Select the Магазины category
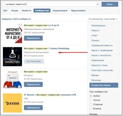The width and height of the screenshot is (123, 116). tap(96, 80)
